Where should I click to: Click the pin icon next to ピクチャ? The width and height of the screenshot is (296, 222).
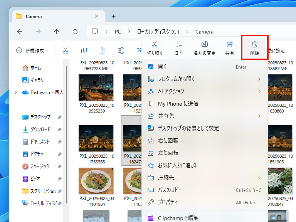pos(59,154)
